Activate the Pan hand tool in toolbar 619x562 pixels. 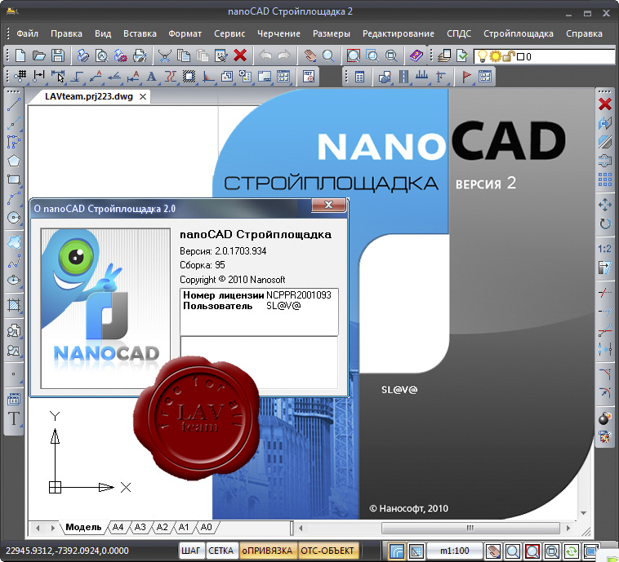pos(309,55)
